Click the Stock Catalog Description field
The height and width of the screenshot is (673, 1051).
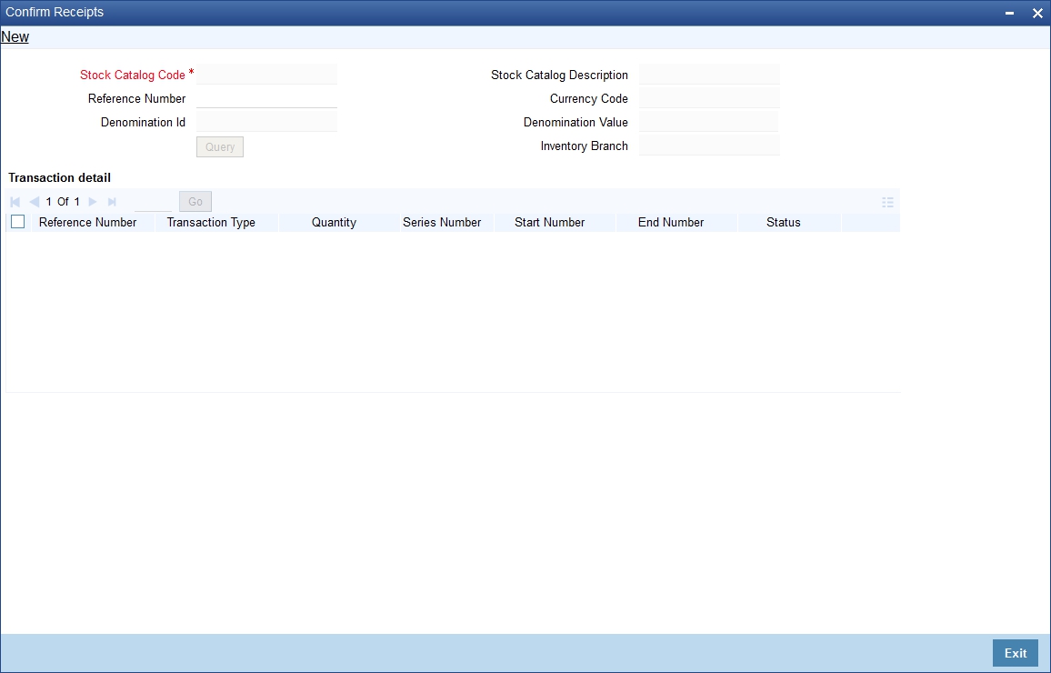tap(709, 75)
